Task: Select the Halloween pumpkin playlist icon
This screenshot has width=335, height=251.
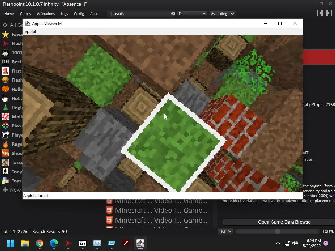Action: click(5, 89)
